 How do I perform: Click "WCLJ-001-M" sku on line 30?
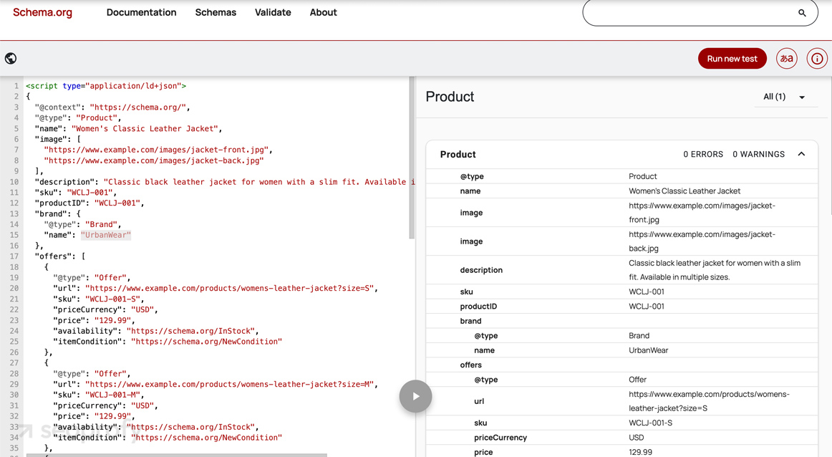point(114,395)
